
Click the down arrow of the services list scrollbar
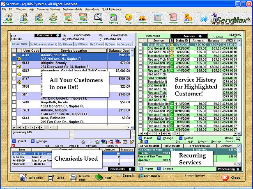tap(239, 133)
